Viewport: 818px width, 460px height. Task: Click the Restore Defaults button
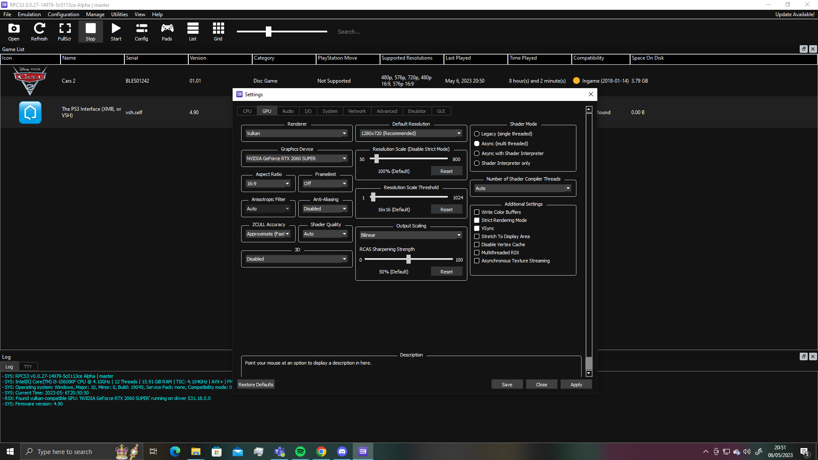click(x=256, y=384)
